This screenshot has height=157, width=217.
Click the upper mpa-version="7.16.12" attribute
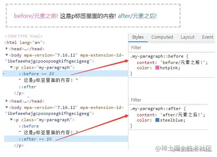tap(51, 55)
